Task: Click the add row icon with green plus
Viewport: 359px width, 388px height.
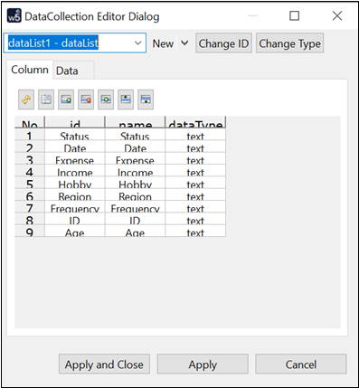Action: point(66,99)
